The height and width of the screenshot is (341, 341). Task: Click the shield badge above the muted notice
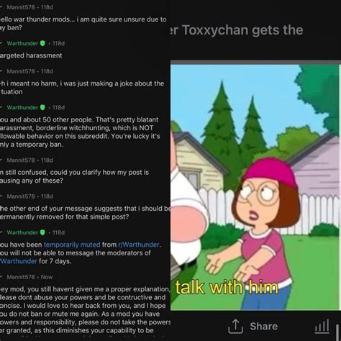pos(42,232)
